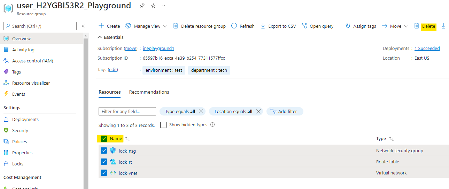The height and width of the screenshot is (189, 449).
Task: Click the highlighted Delete button
Action: [428, 26]
